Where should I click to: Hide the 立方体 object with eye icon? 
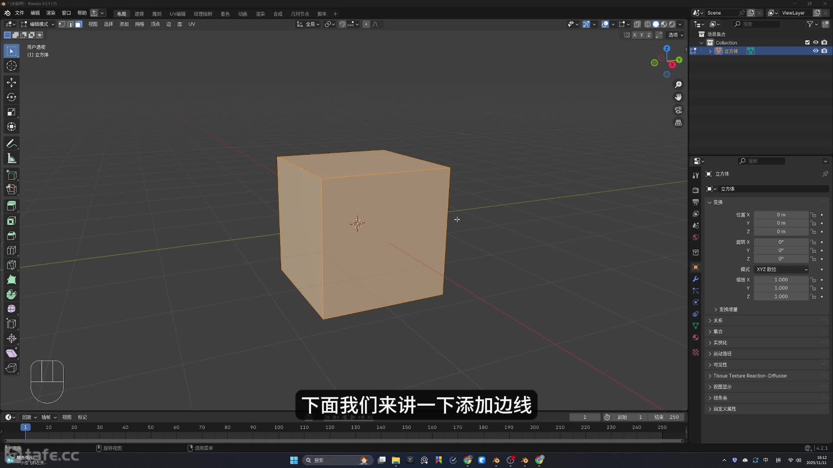coord(815,51)
